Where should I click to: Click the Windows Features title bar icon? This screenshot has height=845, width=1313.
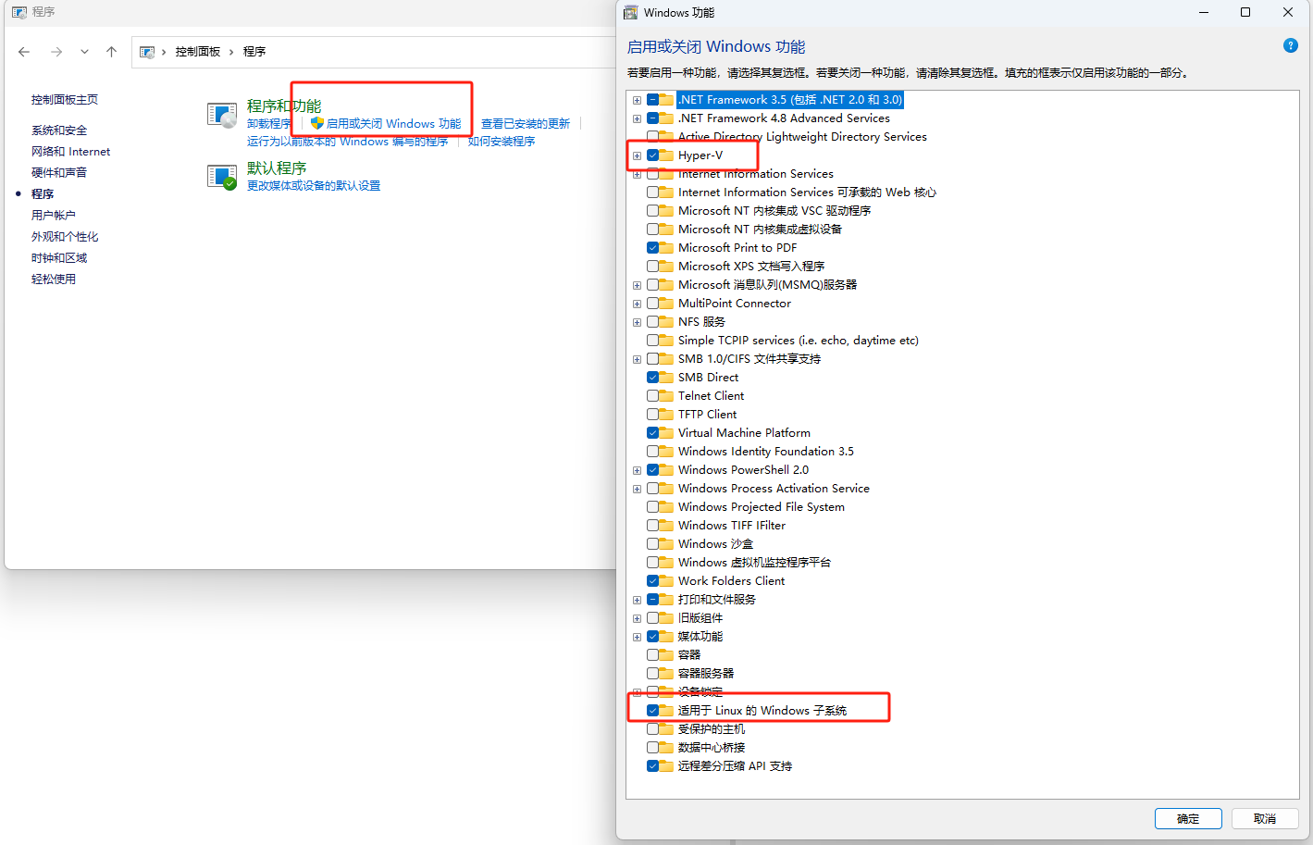631,12
